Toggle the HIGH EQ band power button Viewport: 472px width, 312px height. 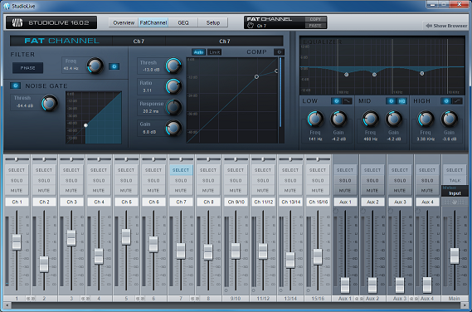point(446,101)
